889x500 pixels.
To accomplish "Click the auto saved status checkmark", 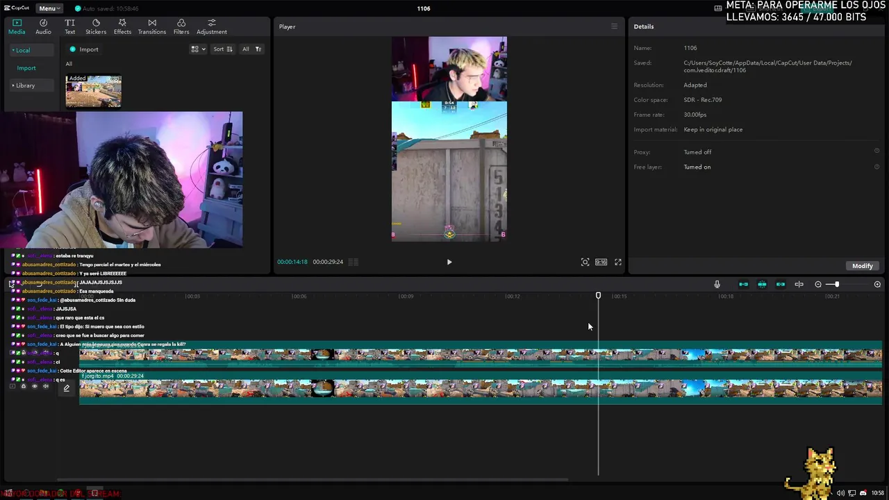I will (x=77, y=8).
